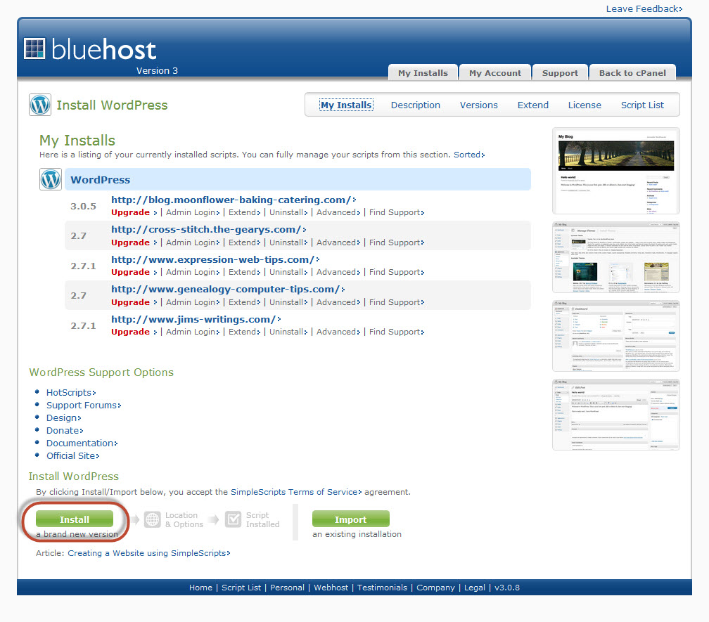Open the Support Forums link
Image resolution: width=709 pixels, height=622 pixels.
(84, 406)
